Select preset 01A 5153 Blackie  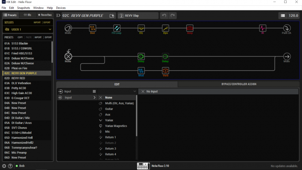point(27,43)
